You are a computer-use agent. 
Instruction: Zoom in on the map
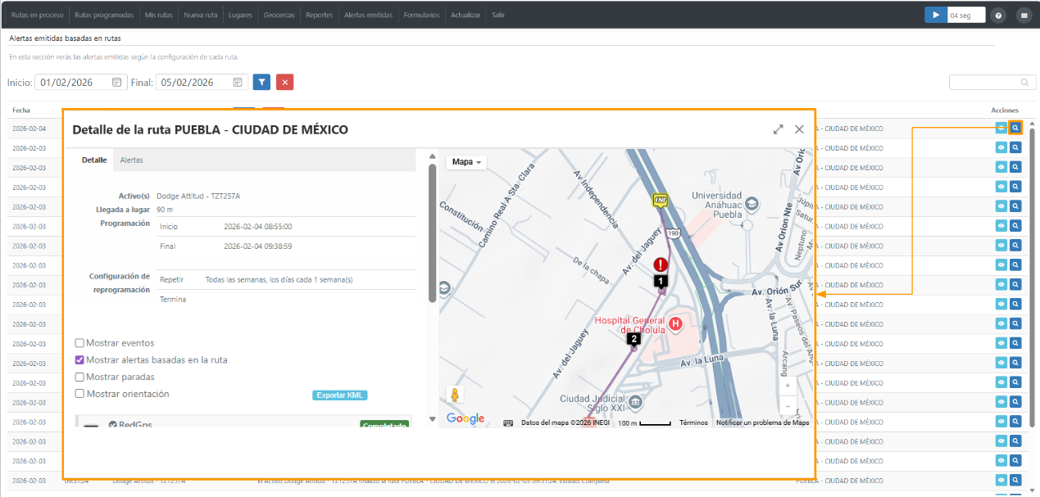(x=788, y=385)
